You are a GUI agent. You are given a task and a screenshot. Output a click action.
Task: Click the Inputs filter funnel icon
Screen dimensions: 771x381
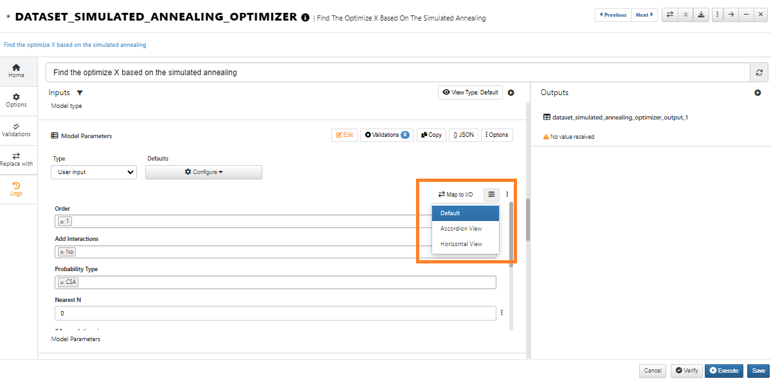tap(80, 93)
